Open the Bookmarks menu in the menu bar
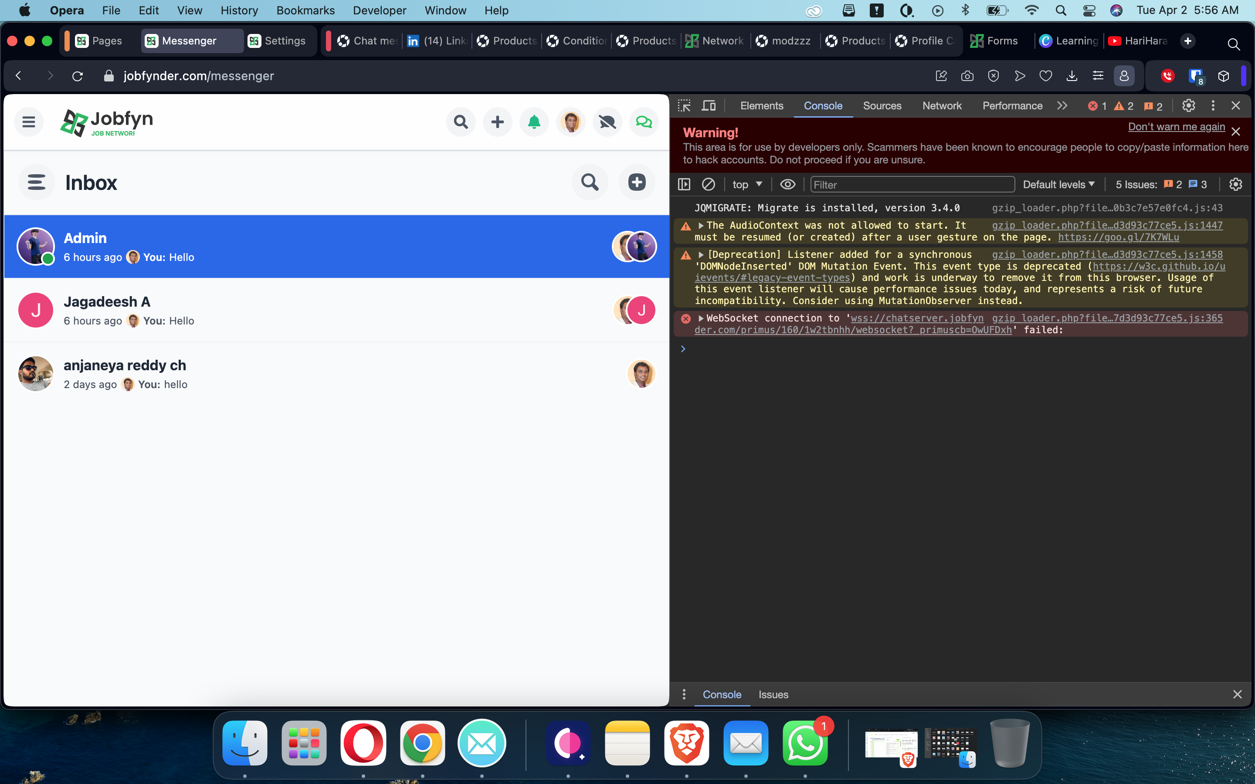1255x784 pixels. (x=305, y=10)
